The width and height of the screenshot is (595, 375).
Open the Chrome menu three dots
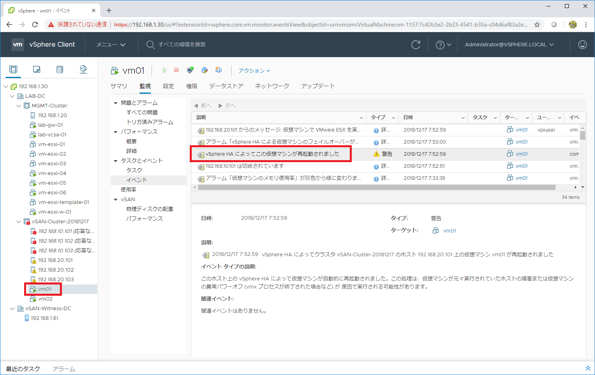(x=586, y=25)
